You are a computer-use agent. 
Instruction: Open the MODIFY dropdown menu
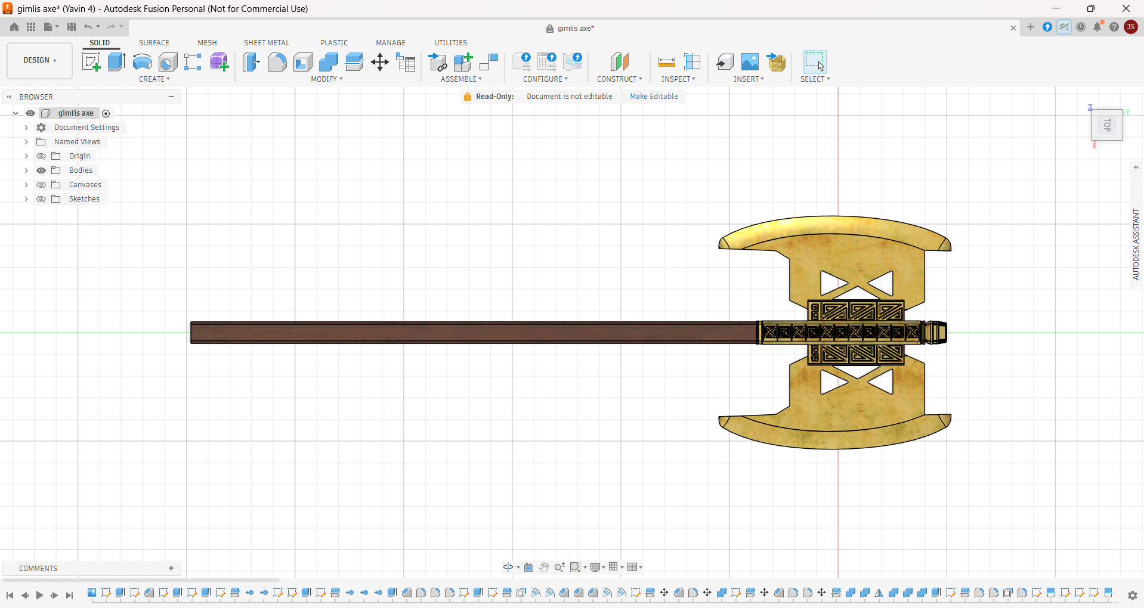(x=327, y=79)
